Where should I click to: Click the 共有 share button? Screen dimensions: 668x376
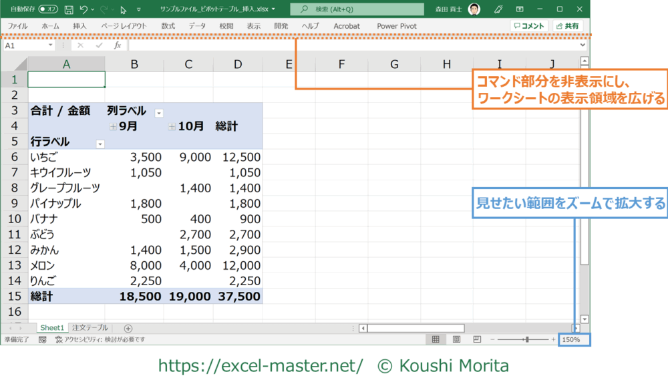coord(568,26)
